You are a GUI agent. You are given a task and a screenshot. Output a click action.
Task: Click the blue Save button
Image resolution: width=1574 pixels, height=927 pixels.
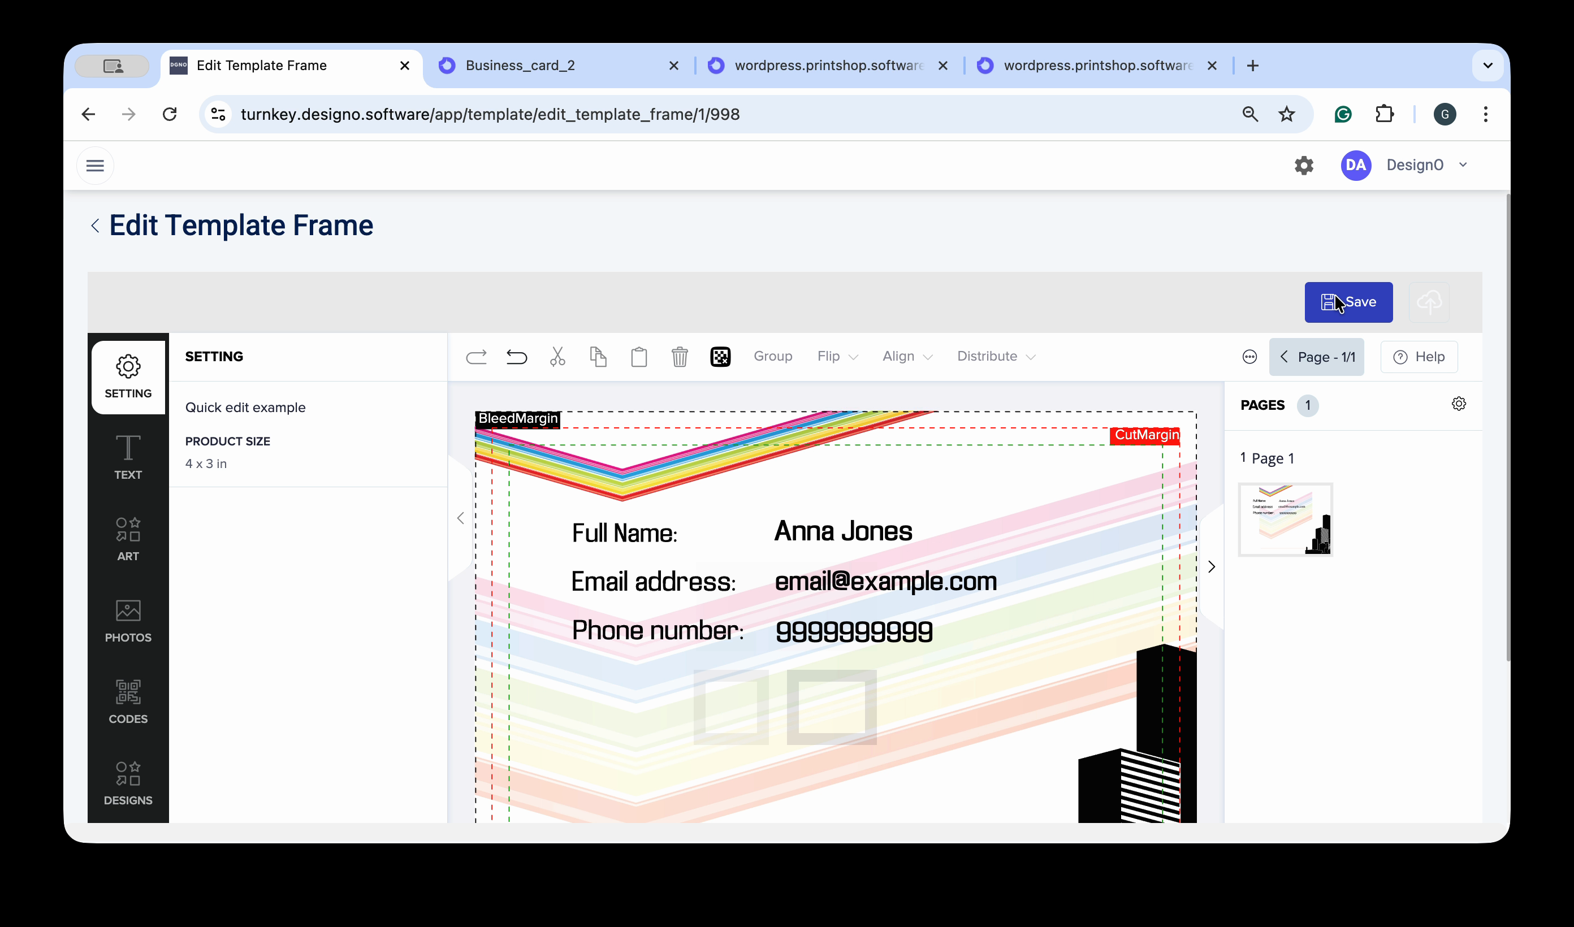click(x=1348, y=302)
